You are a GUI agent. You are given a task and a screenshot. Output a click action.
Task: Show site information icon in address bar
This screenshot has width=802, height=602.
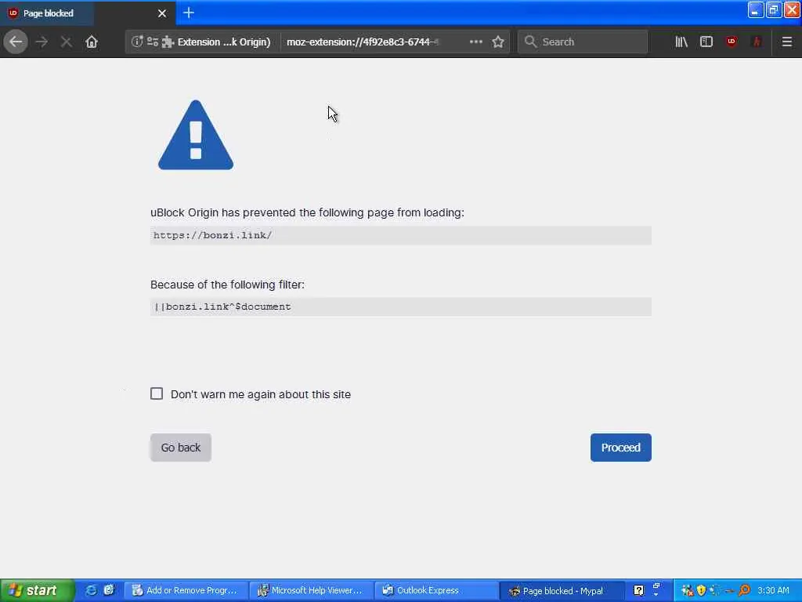[x=136, y=42]
